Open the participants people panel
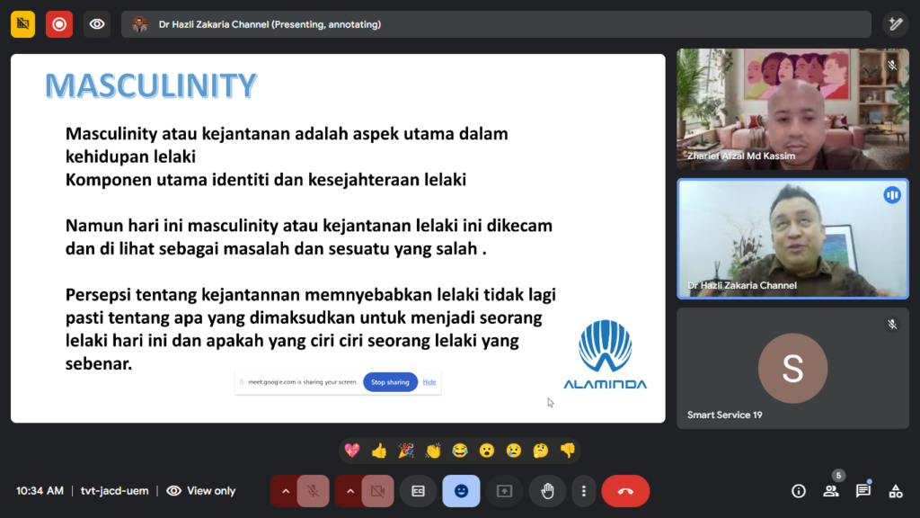This screenshot has width=920, height=518. point(831,491)
